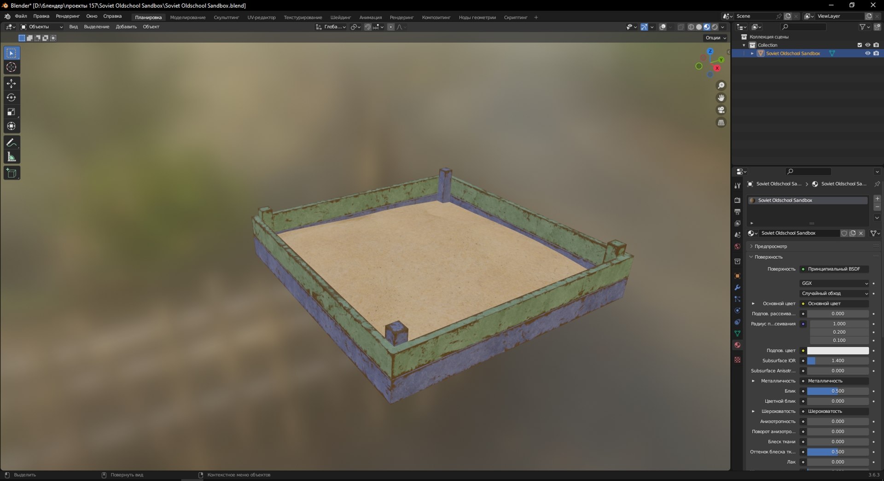The height and width of the screenshot is (481, 884).
Task: Click the material name field Soviet Oldschool Sandbox
Action: (x=799, y=233)
